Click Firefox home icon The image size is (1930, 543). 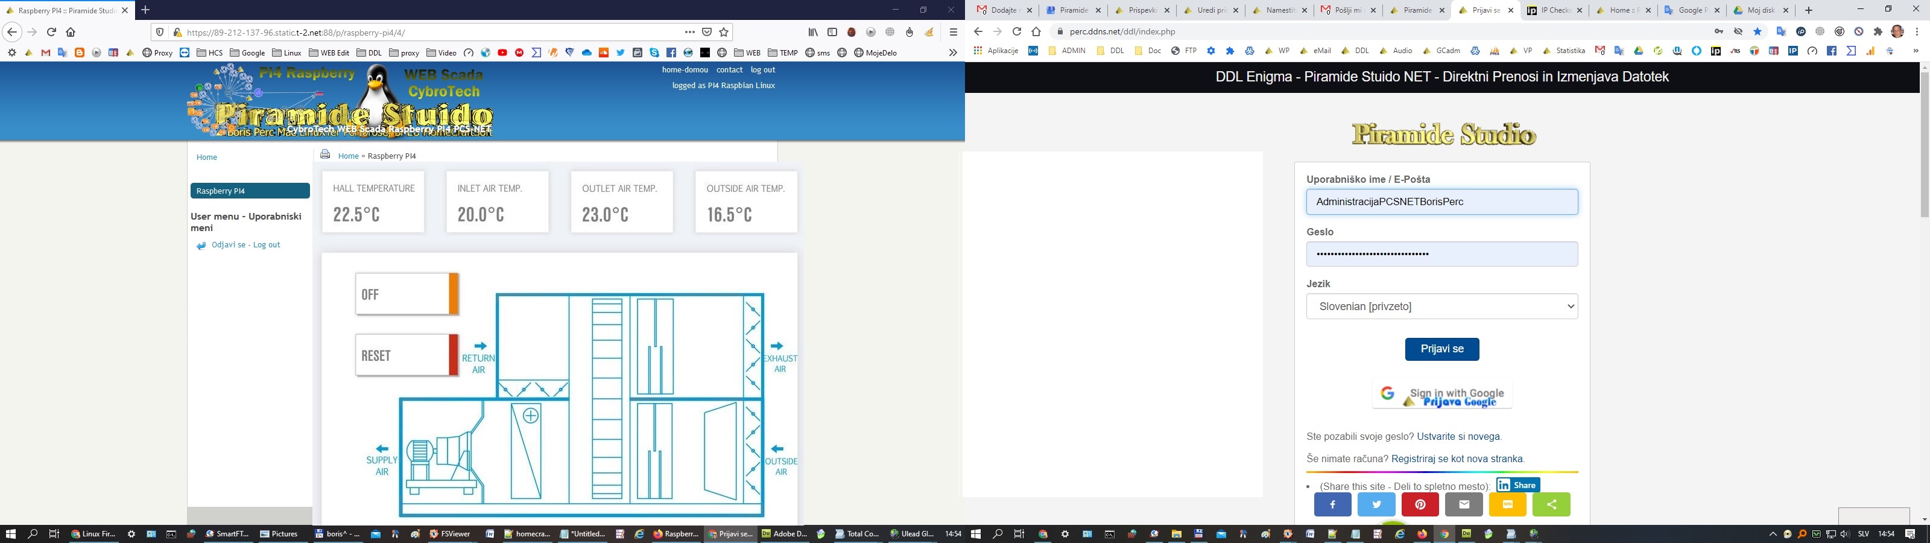coord(71,32)
